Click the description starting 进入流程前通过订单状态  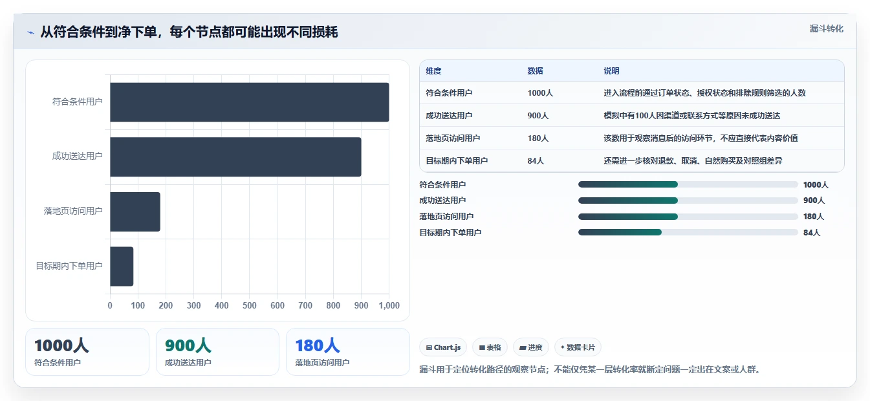click(704, 93)
